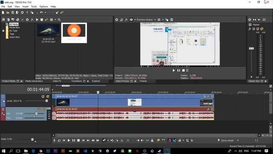Select the 2018-04-25 23-34-07.mp4 media thumbnail
The height and width of the screenshot is (154, 273).
coord(48,33)
